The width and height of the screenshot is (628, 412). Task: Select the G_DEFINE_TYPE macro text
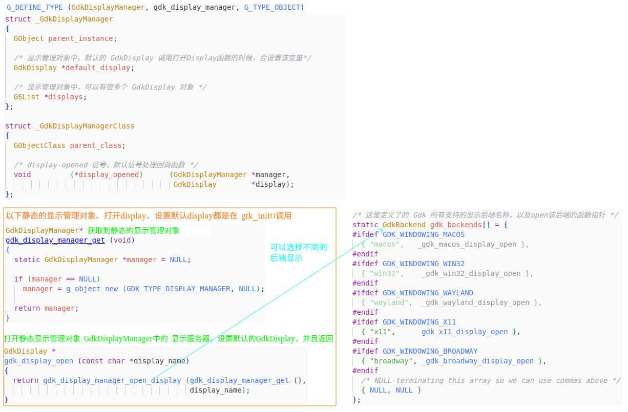tap(34, 7)
